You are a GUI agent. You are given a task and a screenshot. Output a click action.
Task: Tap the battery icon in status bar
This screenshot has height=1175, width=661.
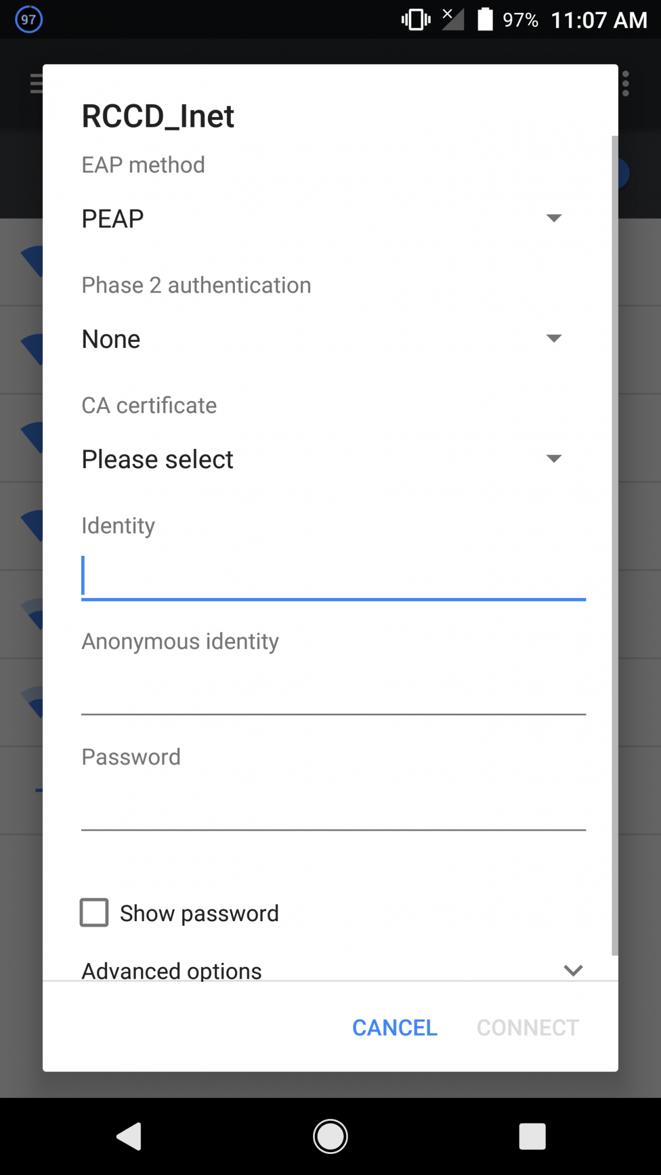coord(485,19)
